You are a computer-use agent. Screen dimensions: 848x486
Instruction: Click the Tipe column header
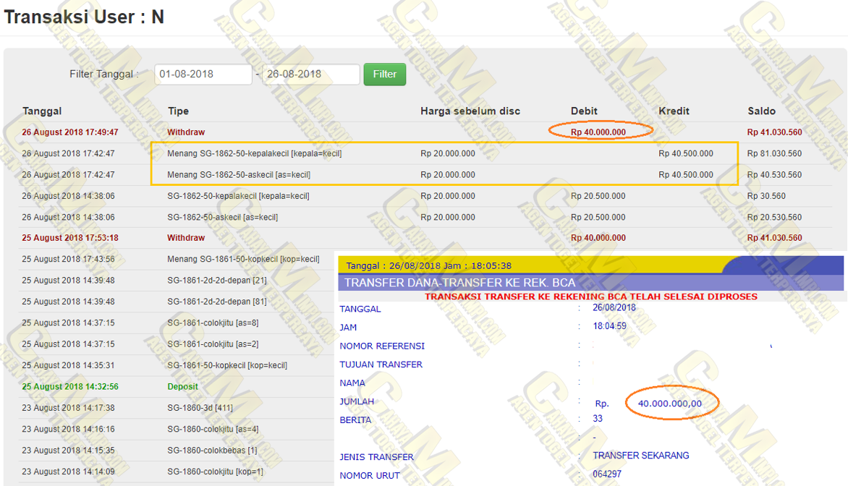(x=178, y=111)
